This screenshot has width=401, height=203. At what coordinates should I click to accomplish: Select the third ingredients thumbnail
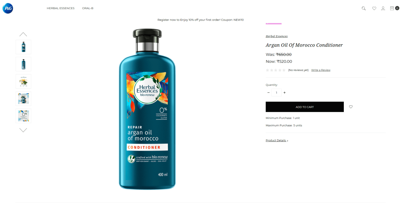[23, 81]
